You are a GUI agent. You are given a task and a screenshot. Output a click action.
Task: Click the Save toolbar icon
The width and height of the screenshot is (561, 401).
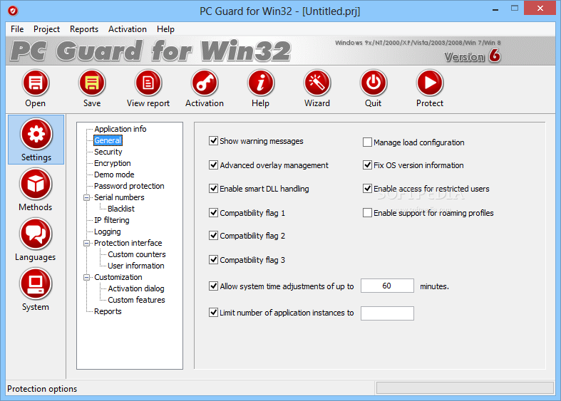pos(92,83)
